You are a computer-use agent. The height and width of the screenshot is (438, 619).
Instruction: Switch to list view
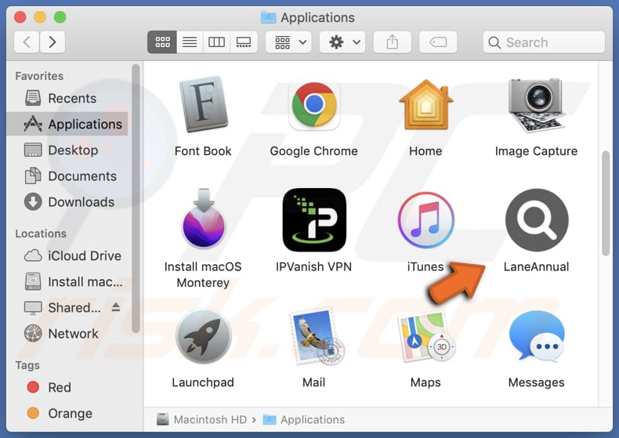[x=190, y=42]
